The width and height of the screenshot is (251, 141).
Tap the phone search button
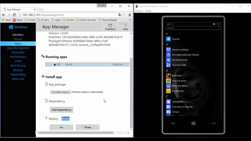point(213,123)
